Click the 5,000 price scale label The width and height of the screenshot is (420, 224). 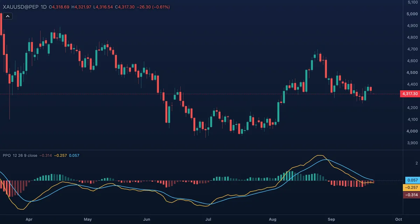point(412,14)
